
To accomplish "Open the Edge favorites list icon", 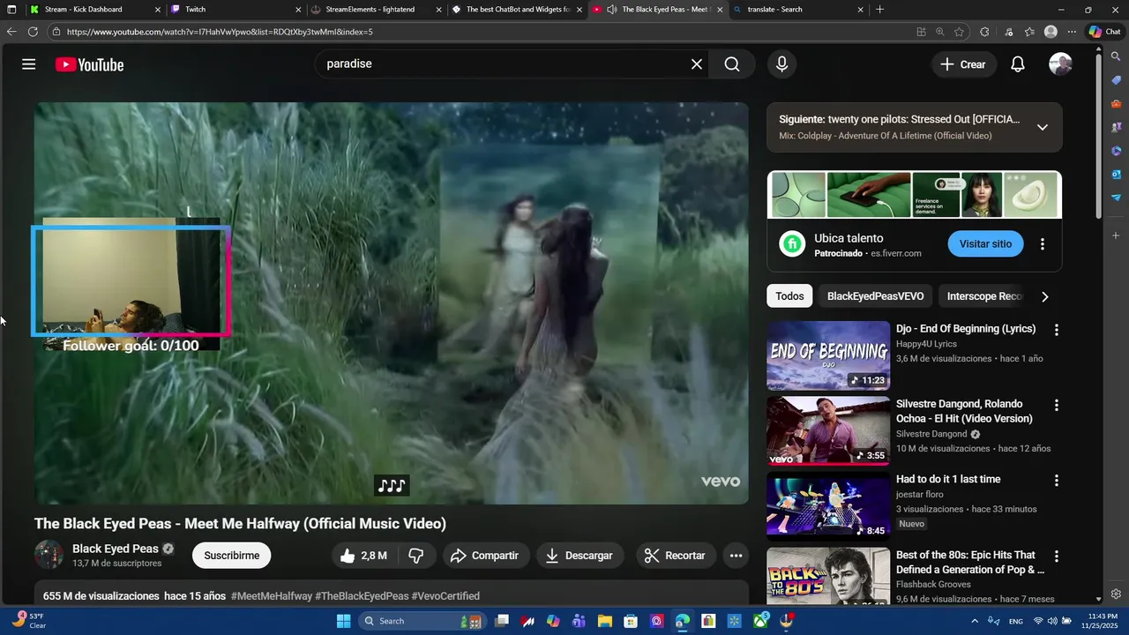I will coord(1029,32).
